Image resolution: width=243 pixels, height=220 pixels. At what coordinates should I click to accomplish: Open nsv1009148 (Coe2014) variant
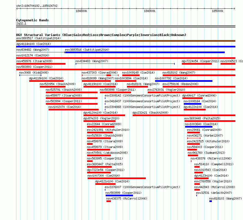click(x=131, y=75)
